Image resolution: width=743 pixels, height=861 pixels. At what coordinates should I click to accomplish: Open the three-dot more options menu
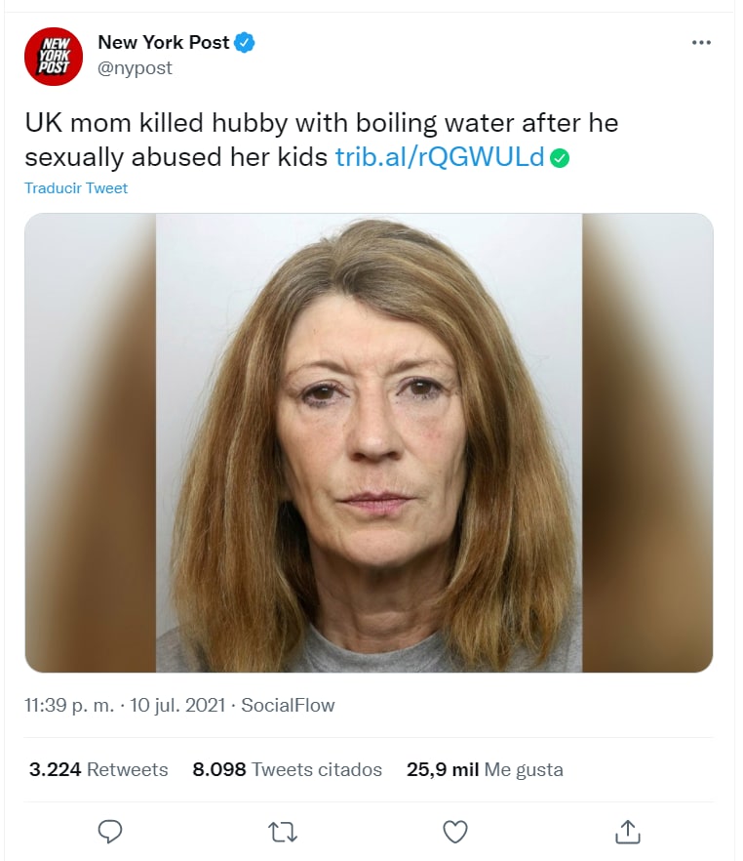coord(701,43)
